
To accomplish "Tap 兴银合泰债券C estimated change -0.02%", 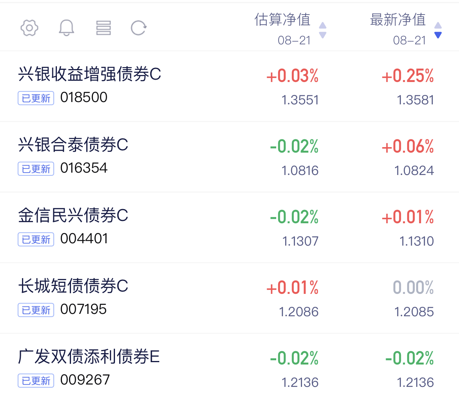I will pos(294,147).
